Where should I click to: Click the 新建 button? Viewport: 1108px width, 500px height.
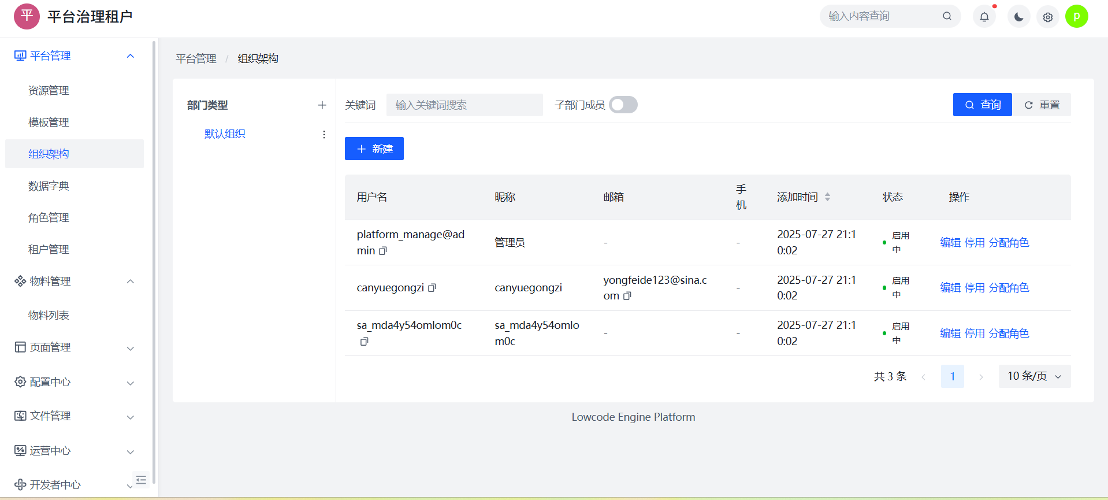click(x=374, y=149)
